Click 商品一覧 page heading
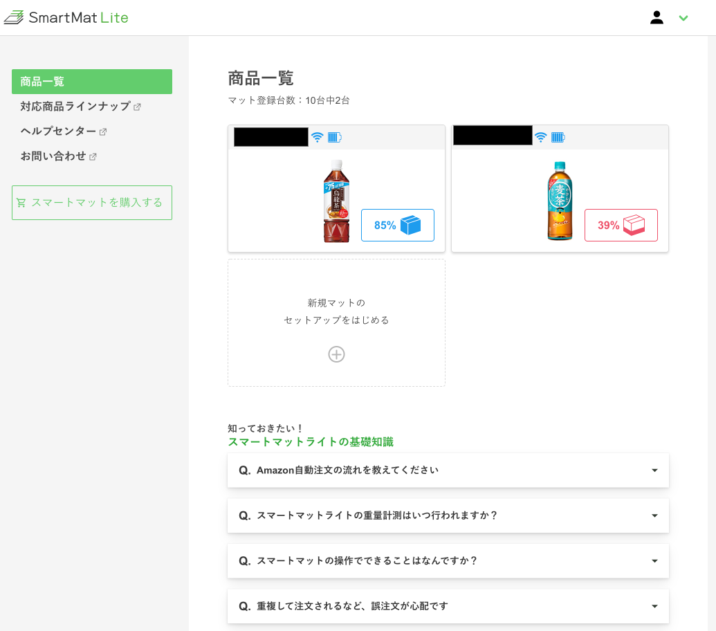Viewport: 716px width, 631px height. [261, 79]
